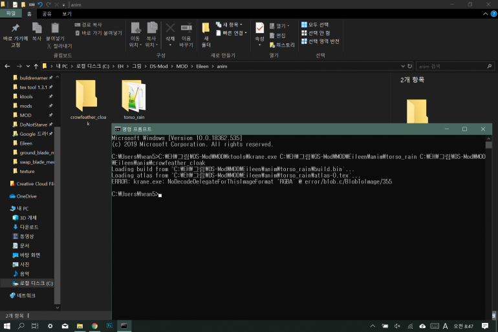The image size is (498, 332).
Task: Click Invert Selection in the ribbon
Action: coord(321,41)
